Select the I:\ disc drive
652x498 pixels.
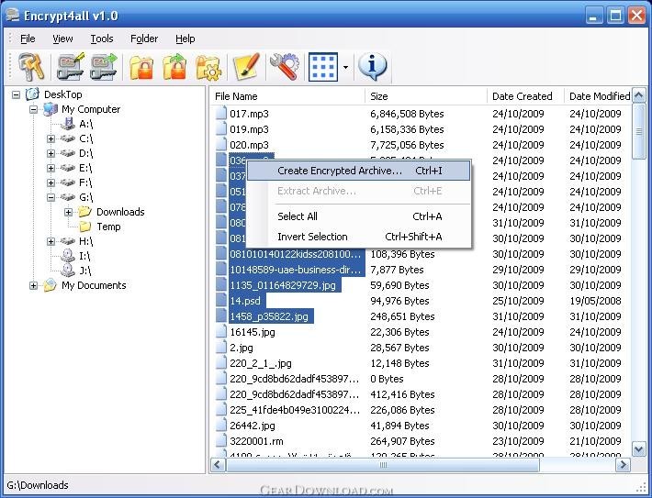(x=84, y=256)
